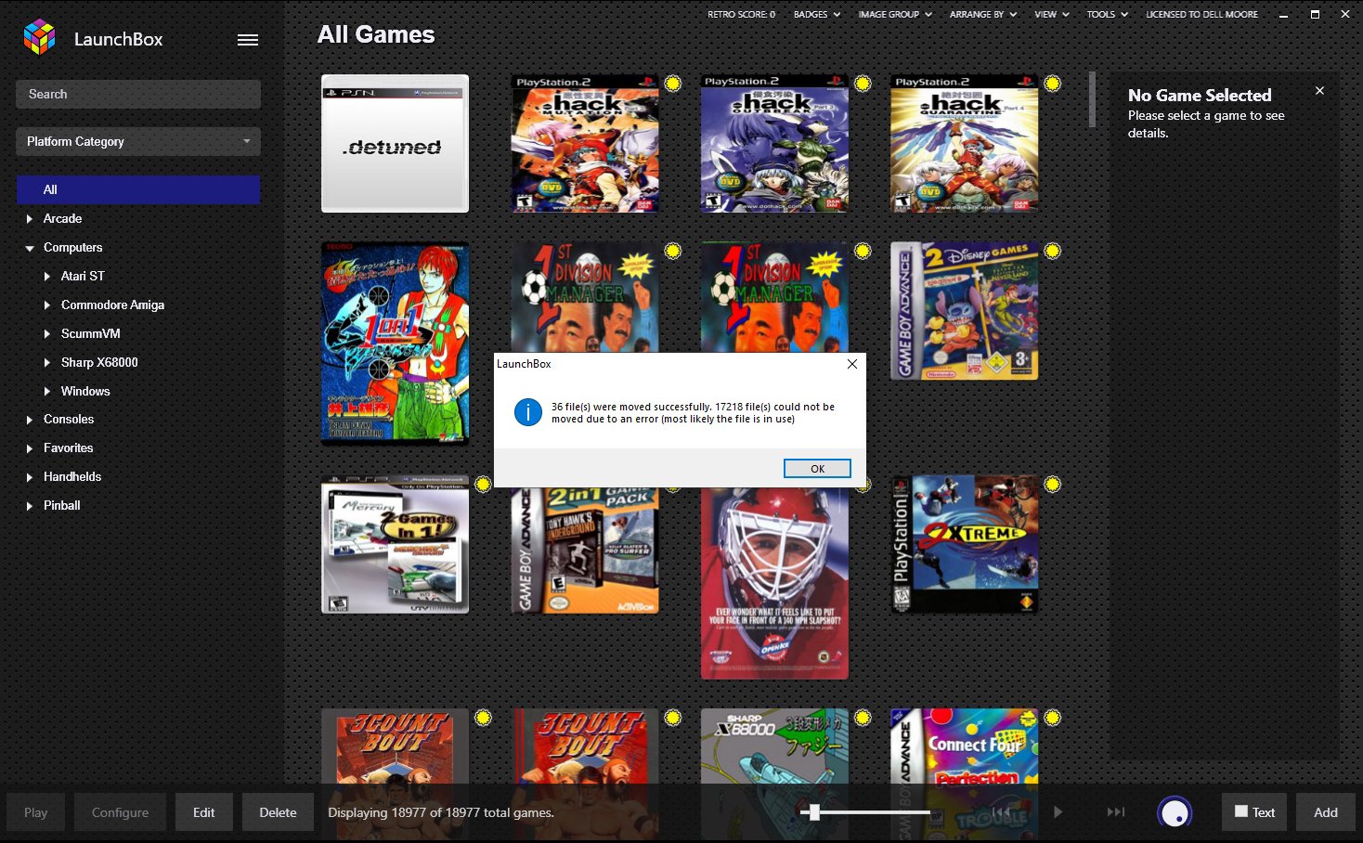Close the LaunchBox message dialog
Viewport: 1363px width, 843px height.
click(x=851, y=364)
